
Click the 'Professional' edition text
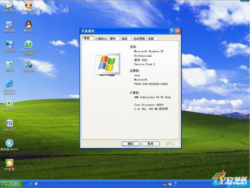[x=143, y=56]
